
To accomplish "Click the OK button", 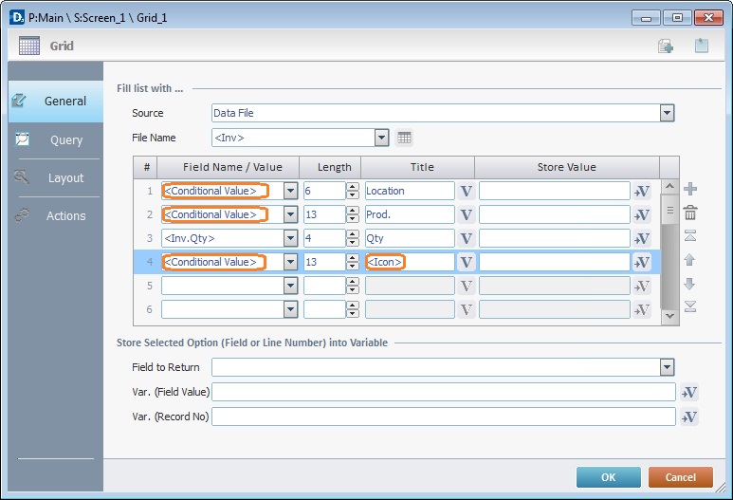I will [x=608, y=477].
